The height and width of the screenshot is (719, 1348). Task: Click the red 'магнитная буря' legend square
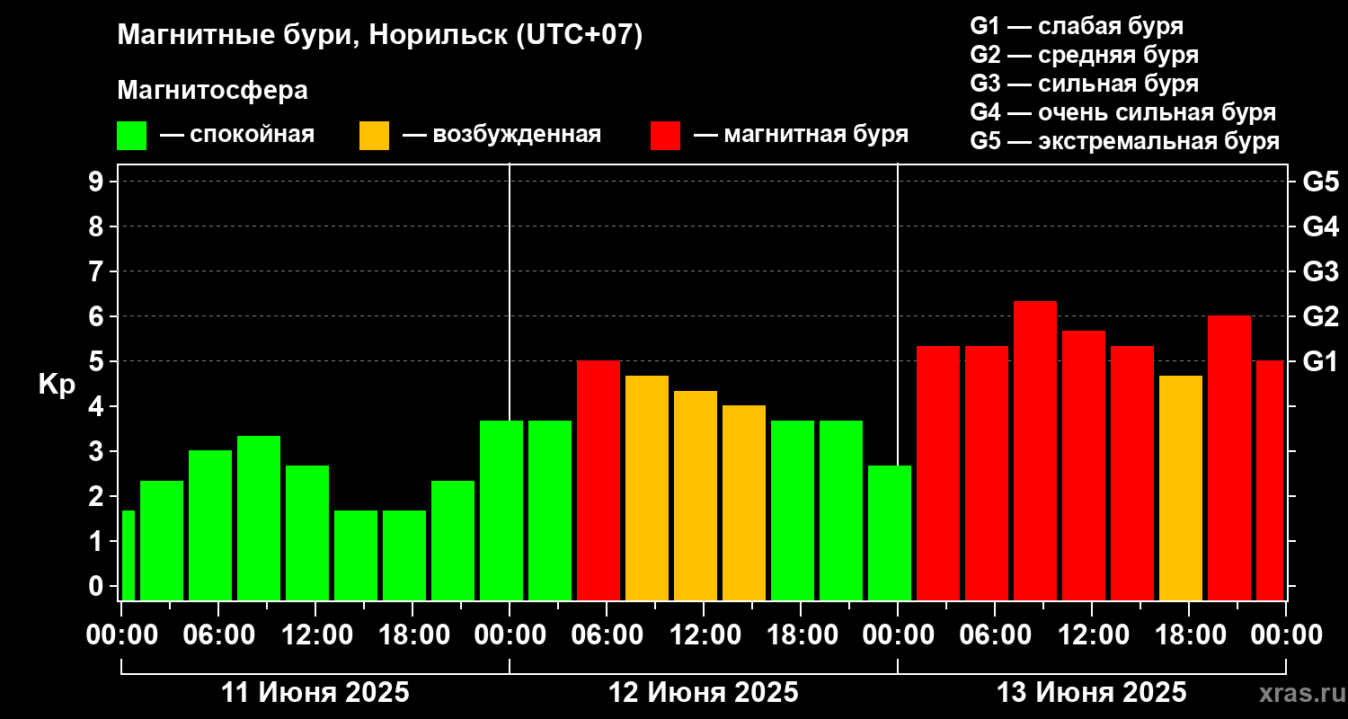[x=666, y=136]
